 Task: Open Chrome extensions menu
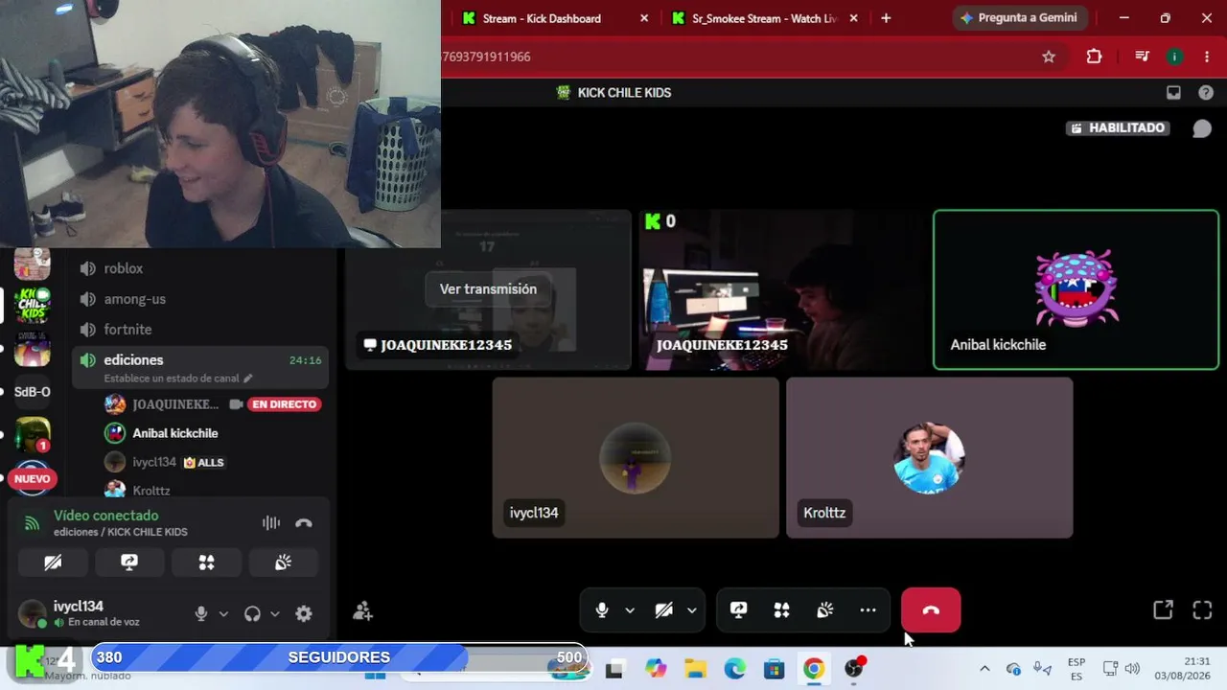[x=1094, y=57]
